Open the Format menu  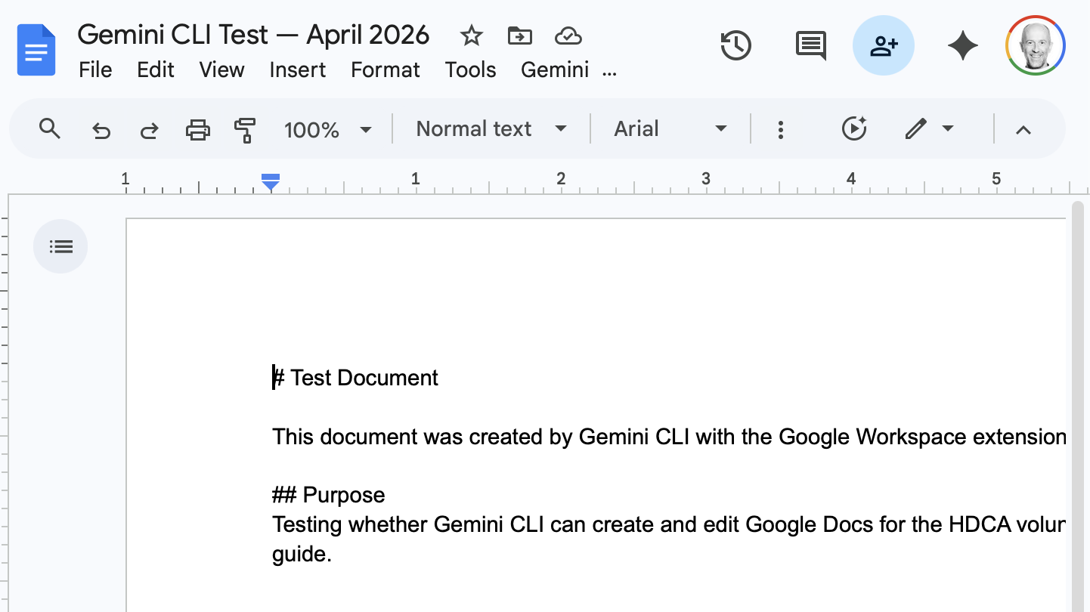(386, 70)
